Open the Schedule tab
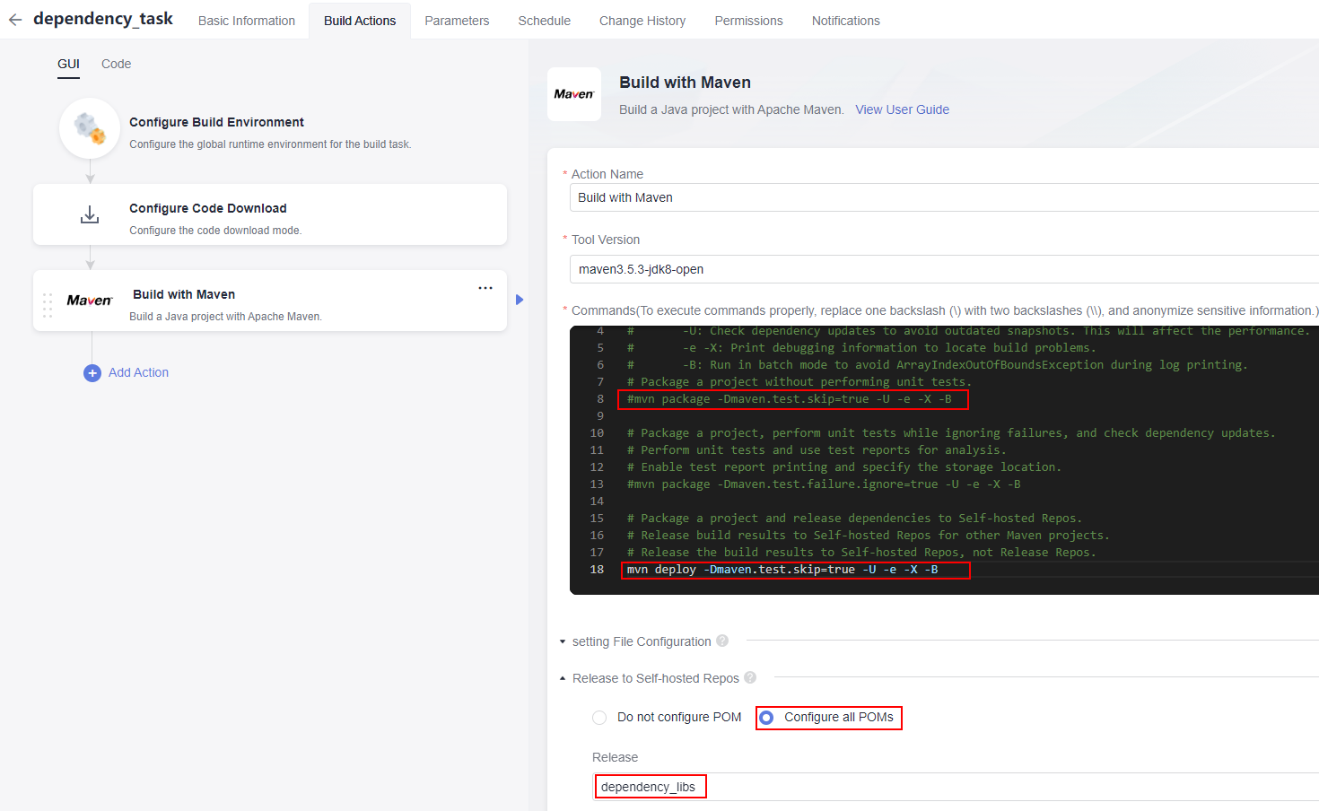1319x811 pixels. pos(544,21)
